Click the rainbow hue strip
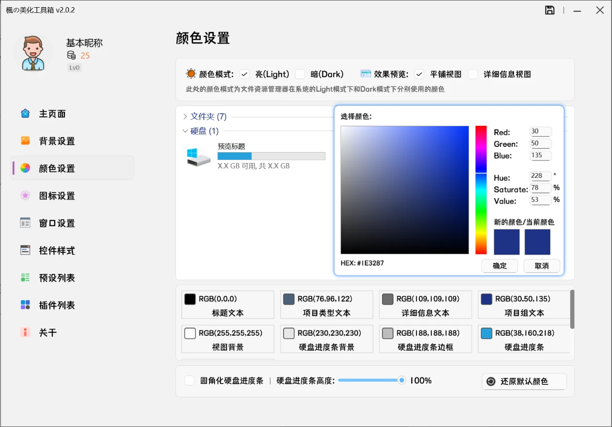The width and height of the screenshot is (612, 427). 481,190
